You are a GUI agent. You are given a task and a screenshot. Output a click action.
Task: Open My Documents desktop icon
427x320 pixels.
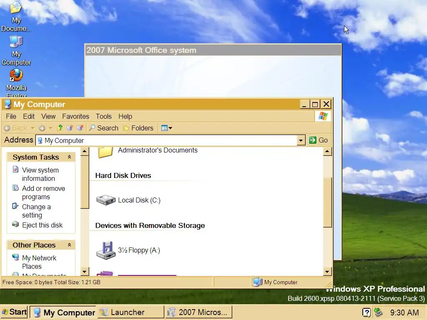tap(16, 16)
